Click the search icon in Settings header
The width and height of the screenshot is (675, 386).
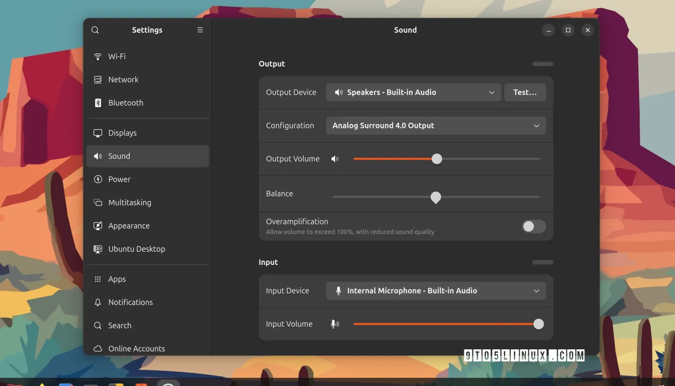(x=95, y=30)
